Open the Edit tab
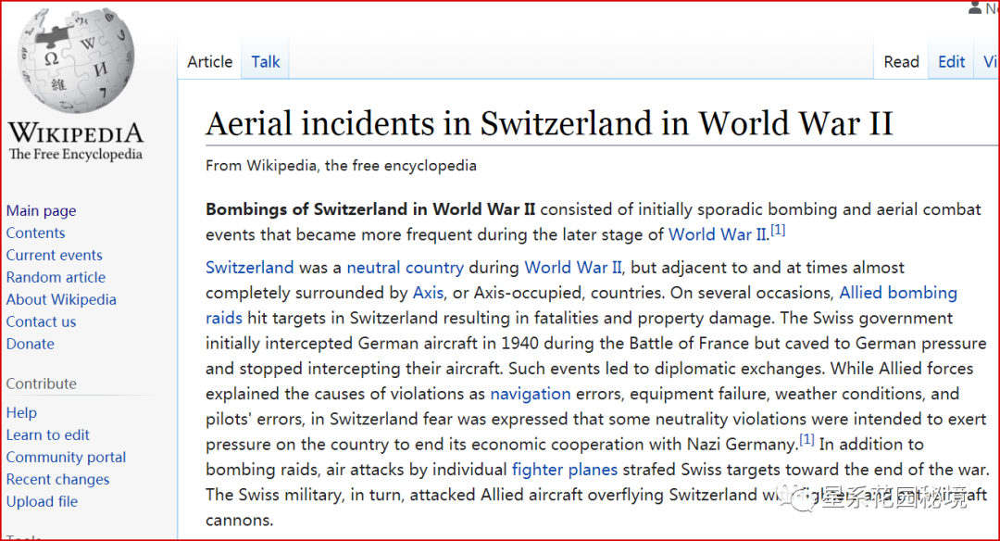 tap(951, 62)
